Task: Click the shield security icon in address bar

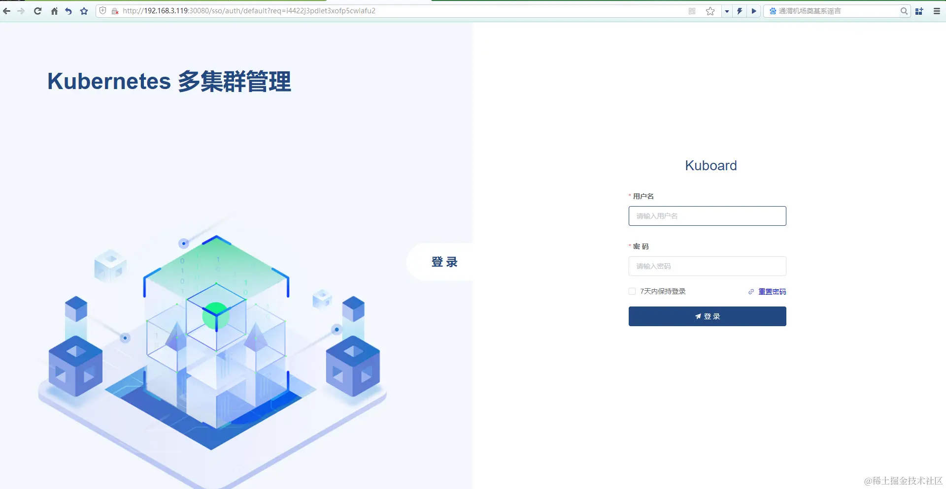Action: click(x=103, y=11)
